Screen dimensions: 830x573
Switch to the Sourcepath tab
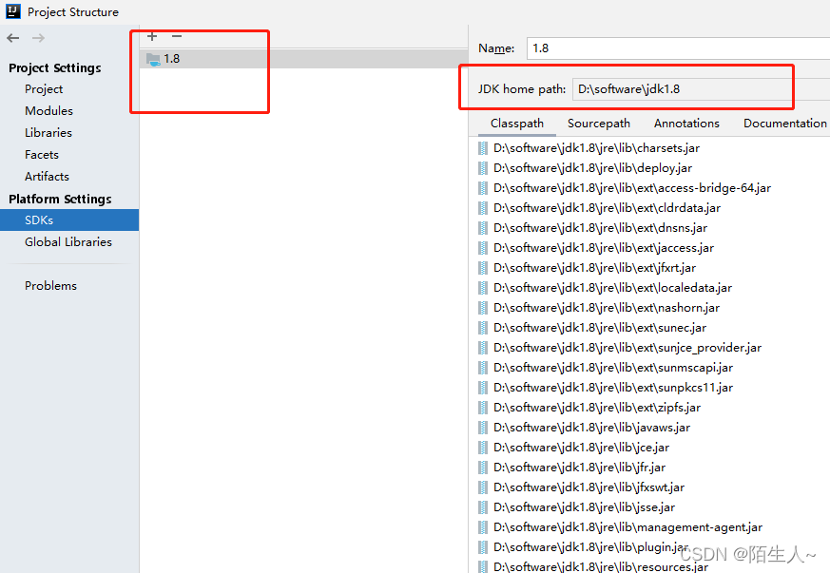[599, 124]
